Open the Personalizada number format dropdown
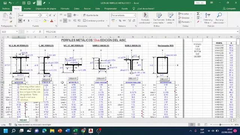Screen dimensions: 240x135 pos(134,15)
